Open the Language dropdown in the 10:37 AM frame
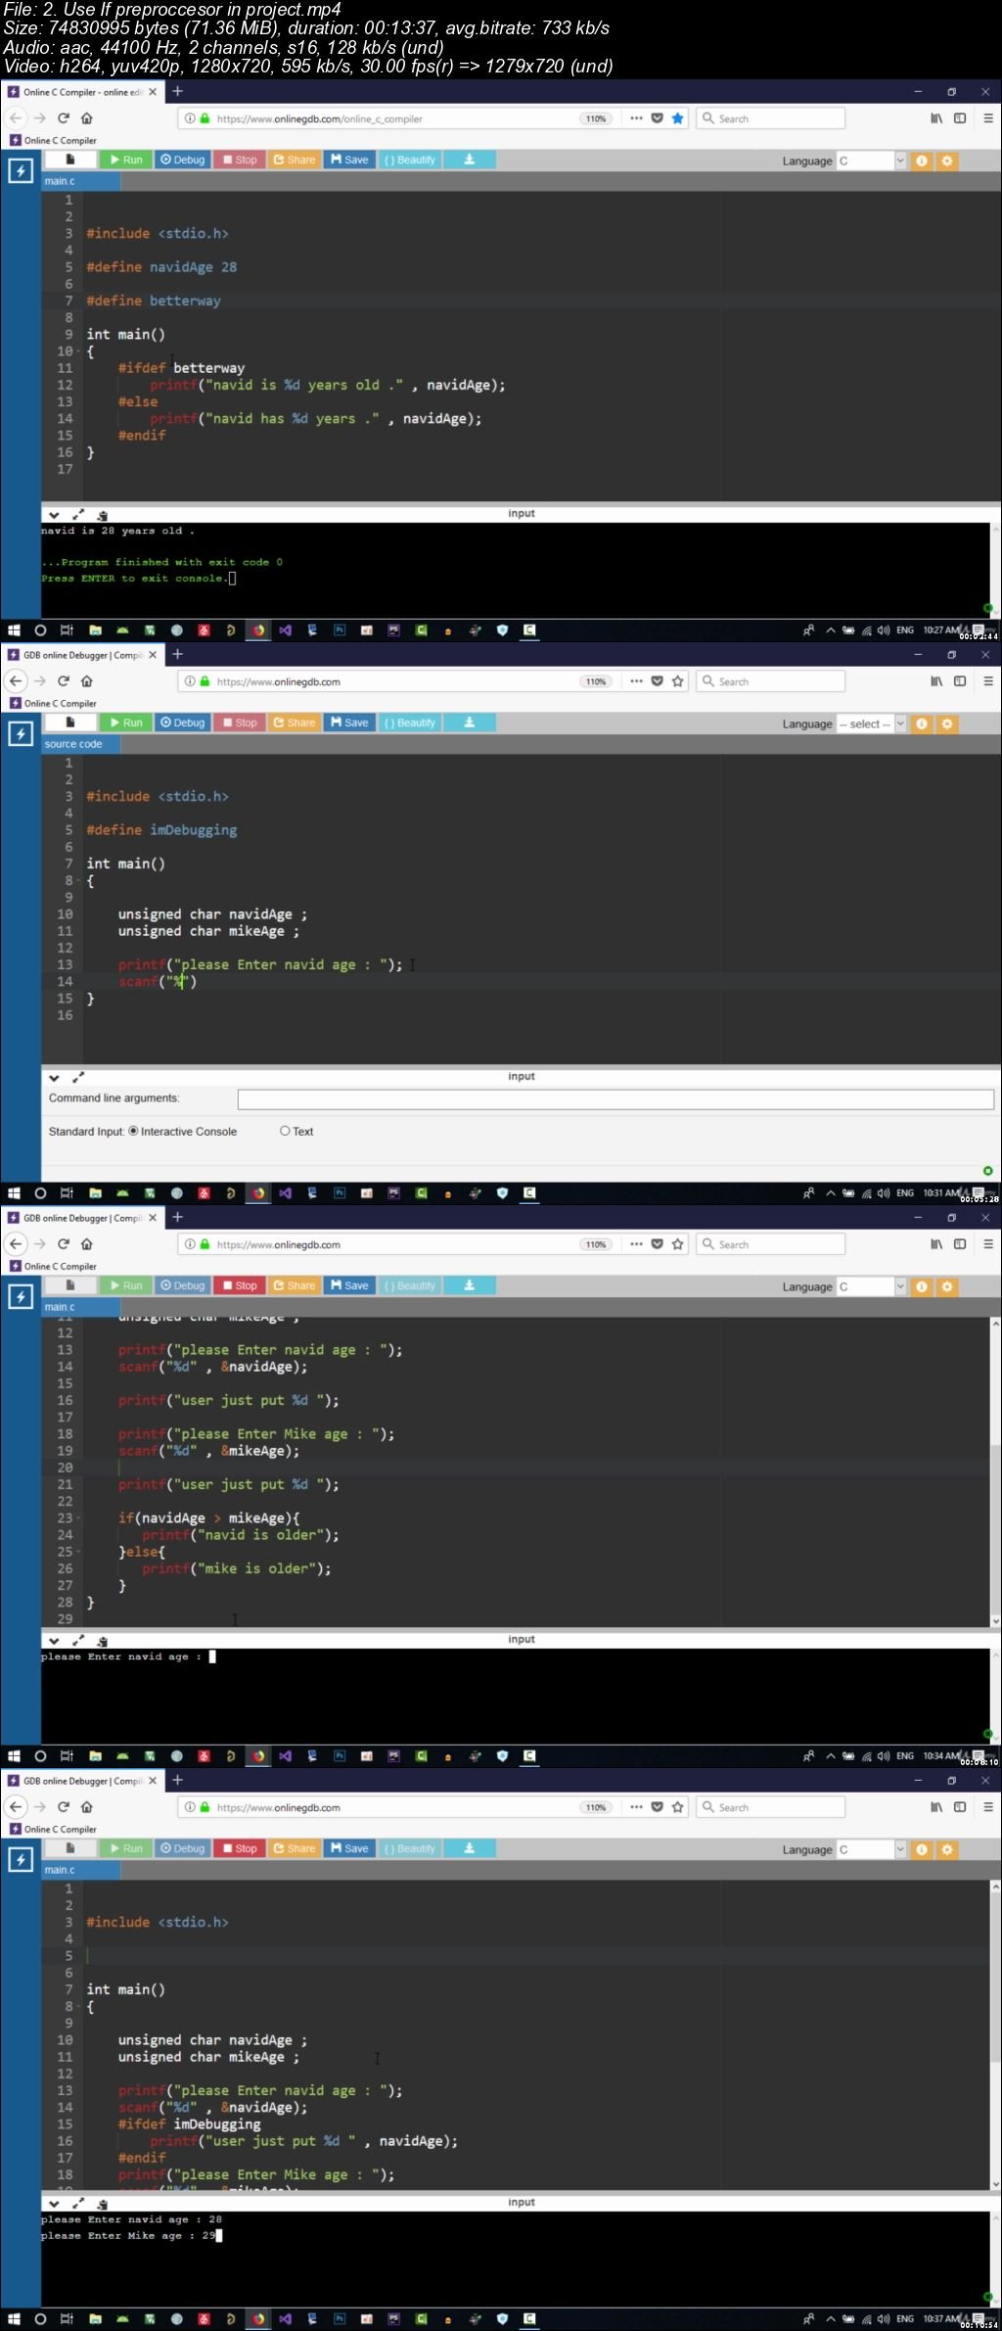 tap(871, 1849)
